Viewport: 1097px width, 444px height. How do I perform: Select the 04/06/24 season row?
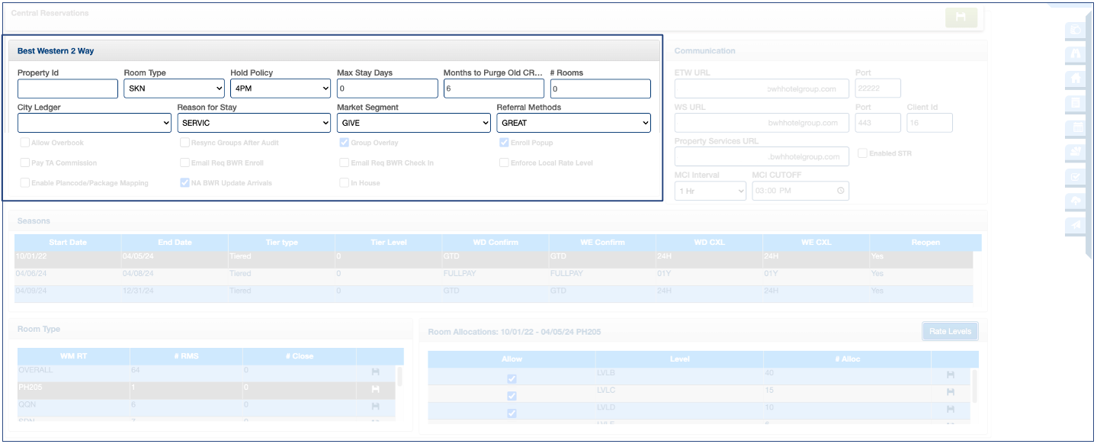pos(67,273)
